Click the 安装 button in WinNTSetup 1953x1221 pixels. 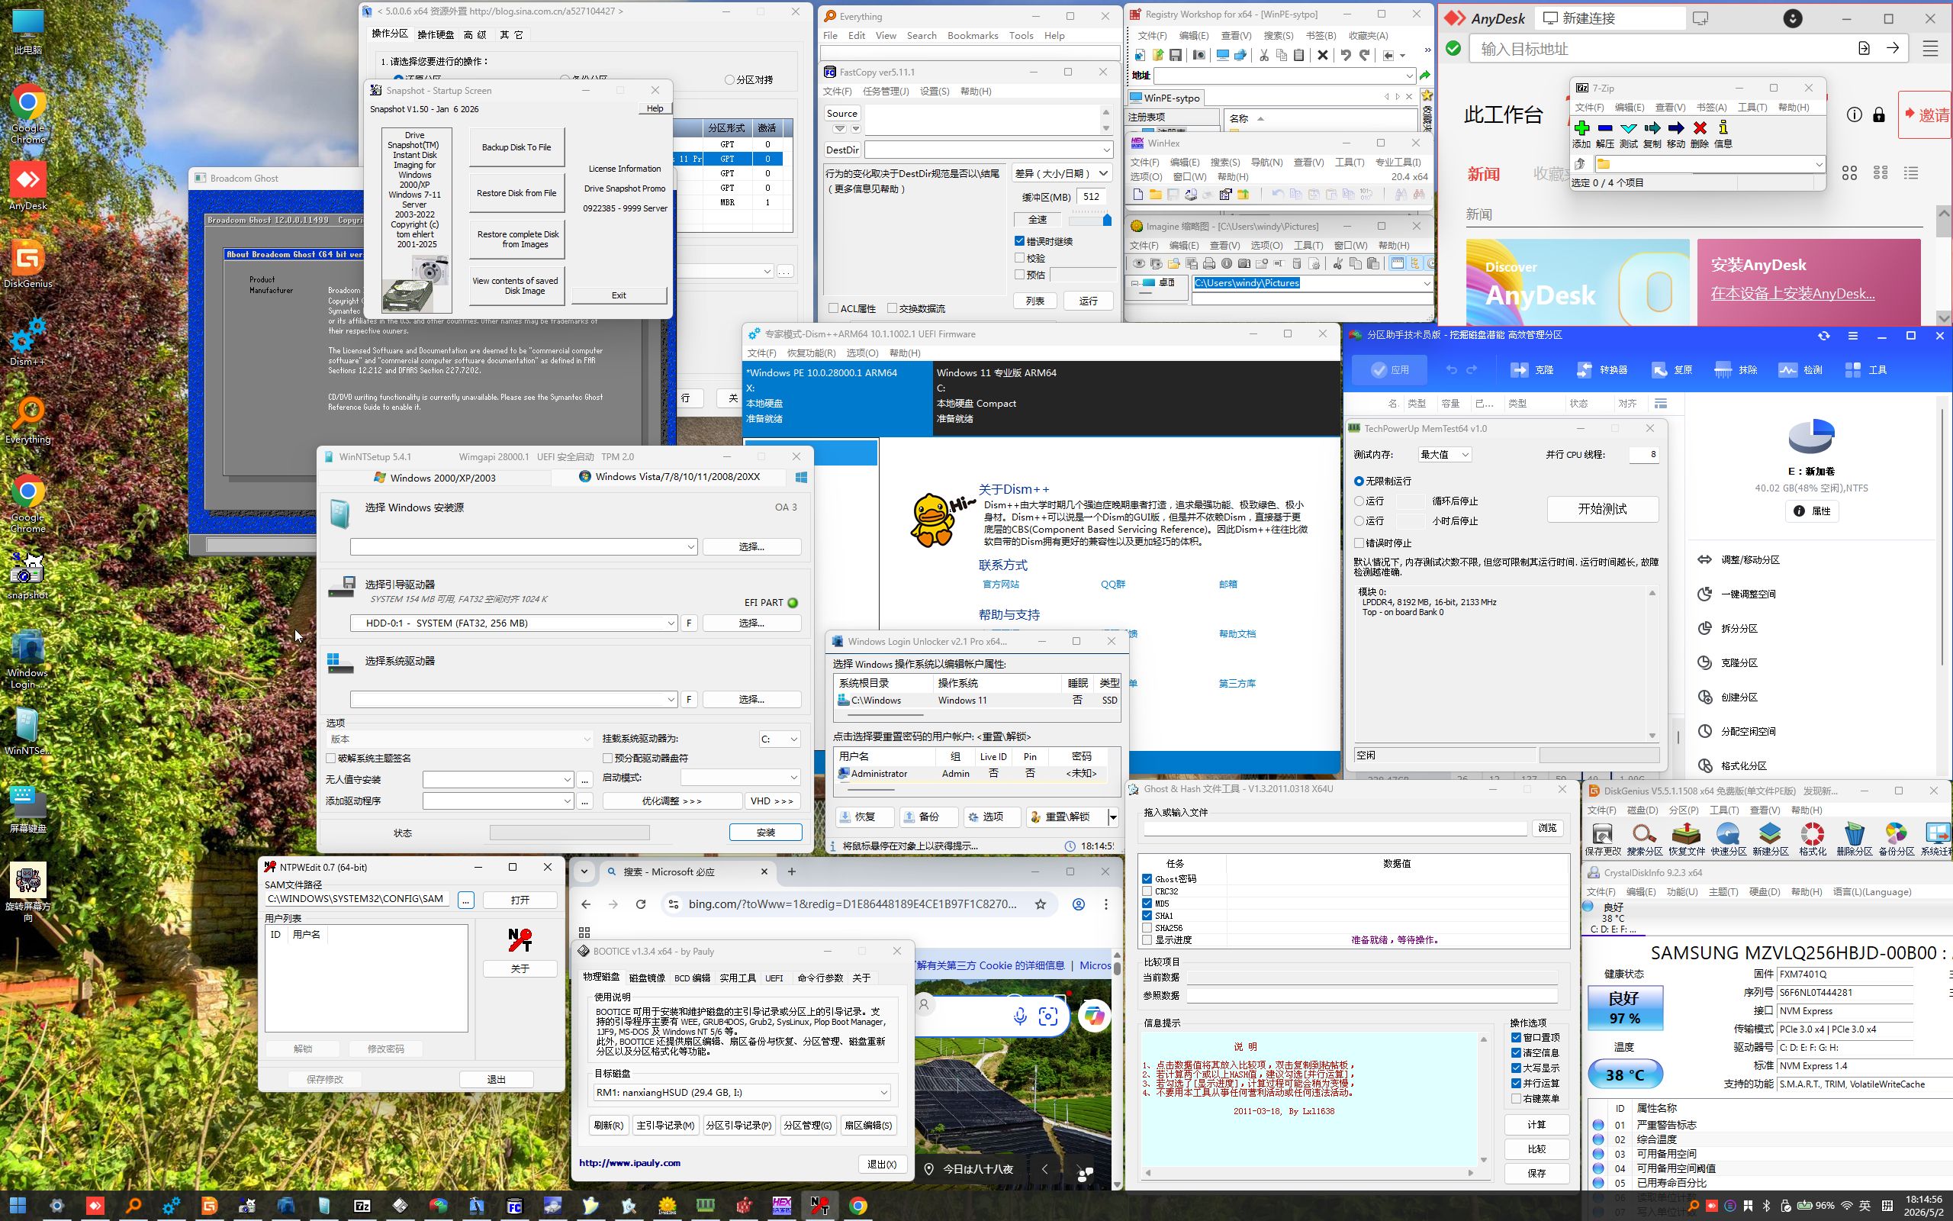click(x=765, y=833)
